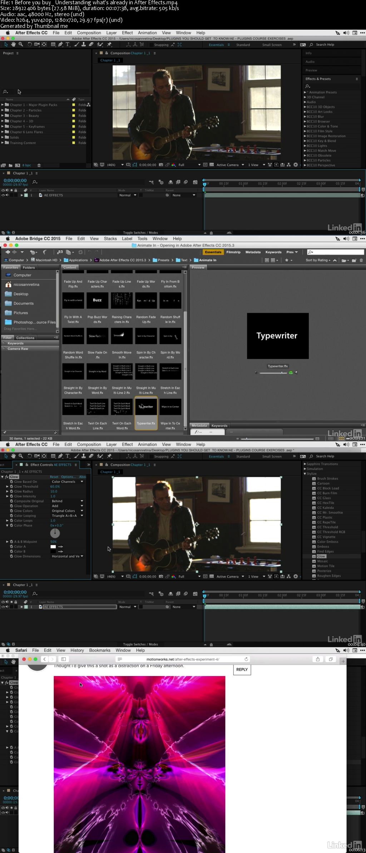Click Bridge's preview loop playback icon

291,372
